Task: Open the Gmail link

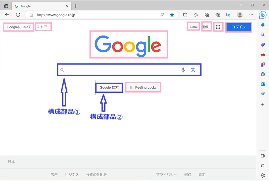Action: click(194, 27)
